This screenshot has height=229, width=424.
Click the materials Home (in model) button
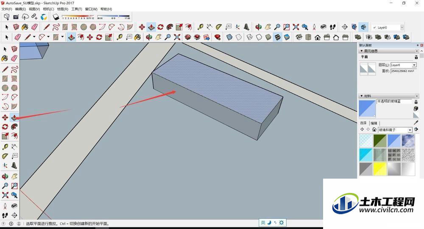coord(374,130)
